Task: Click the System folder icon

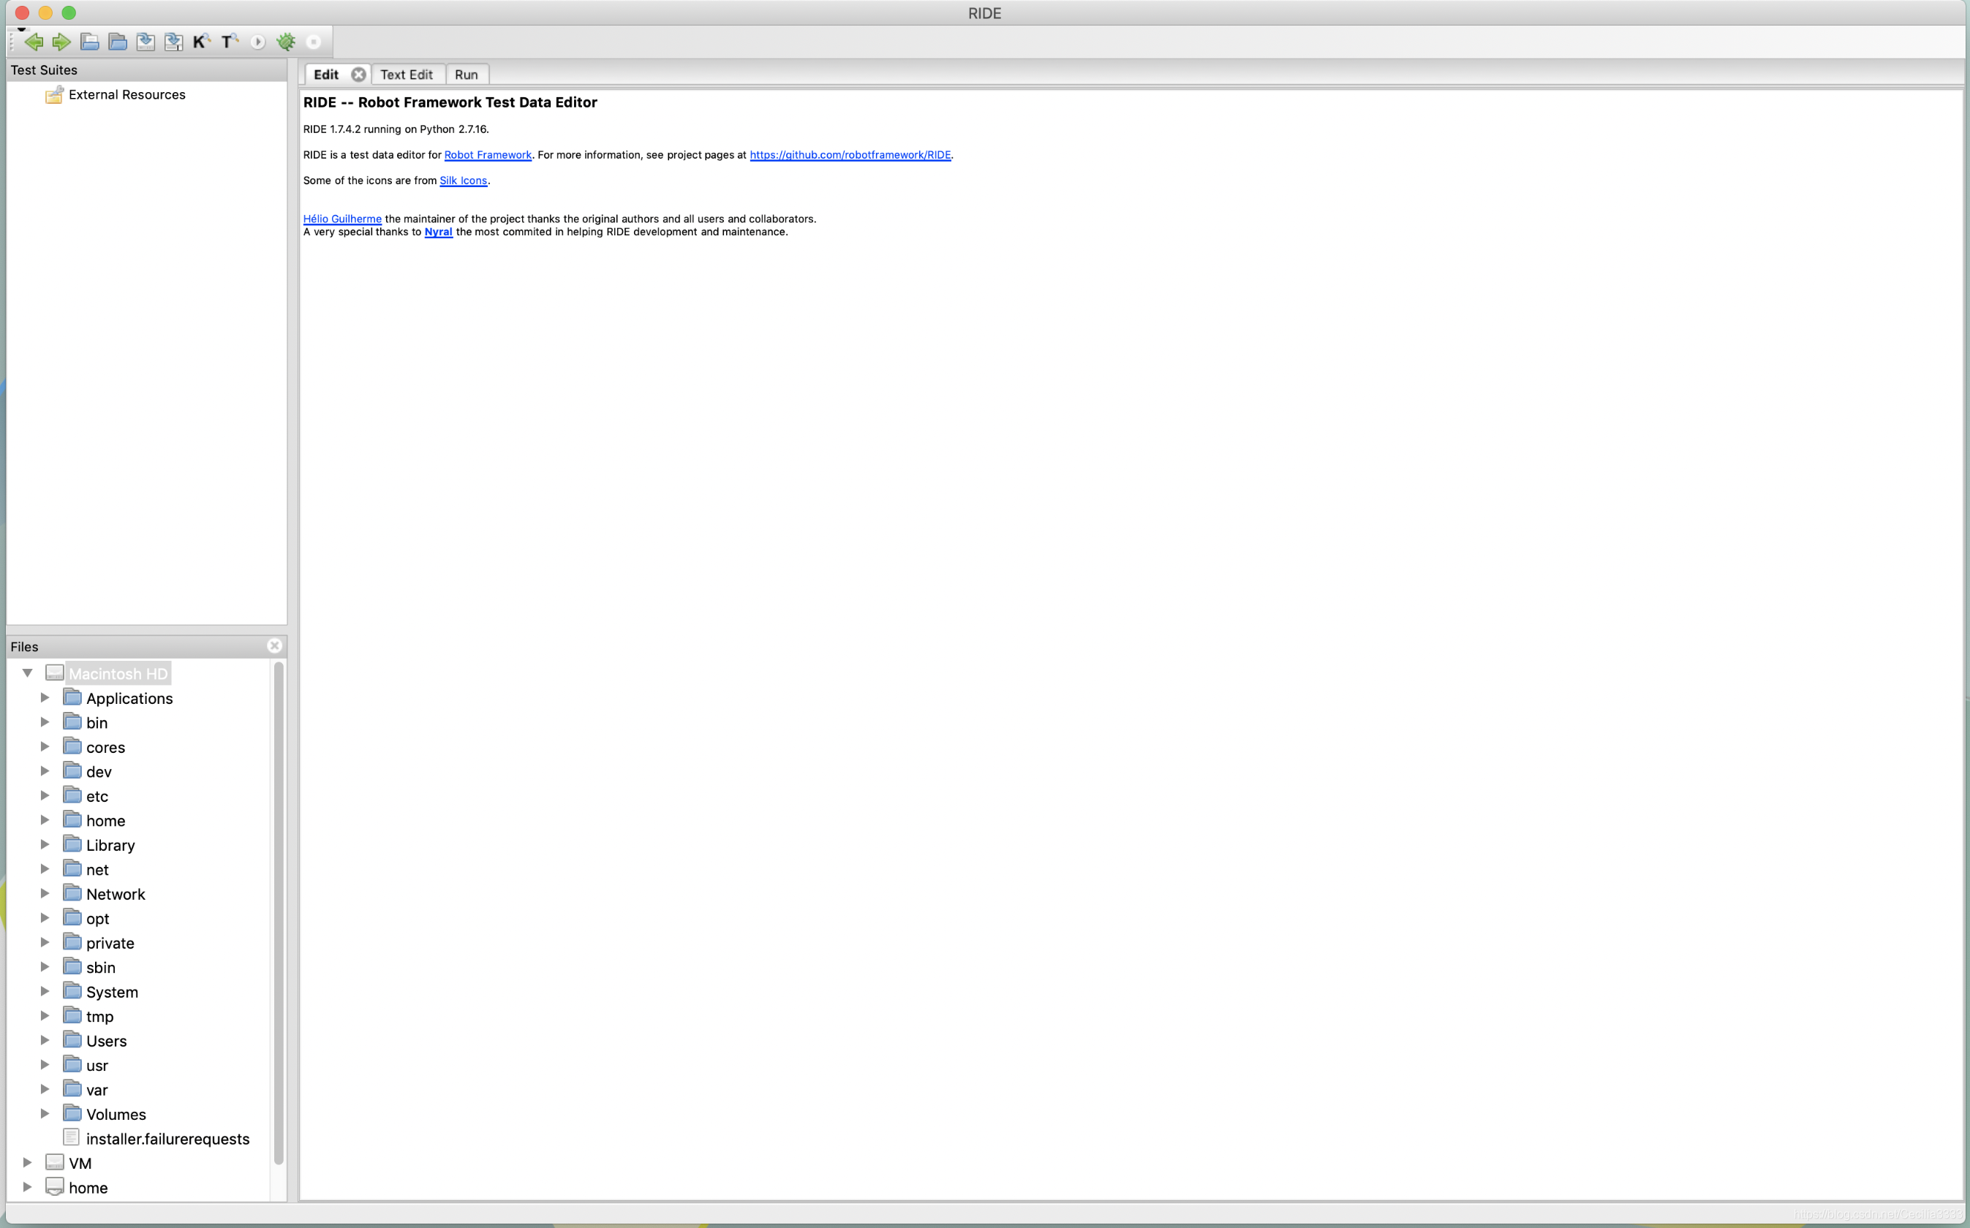Action: 72,992
